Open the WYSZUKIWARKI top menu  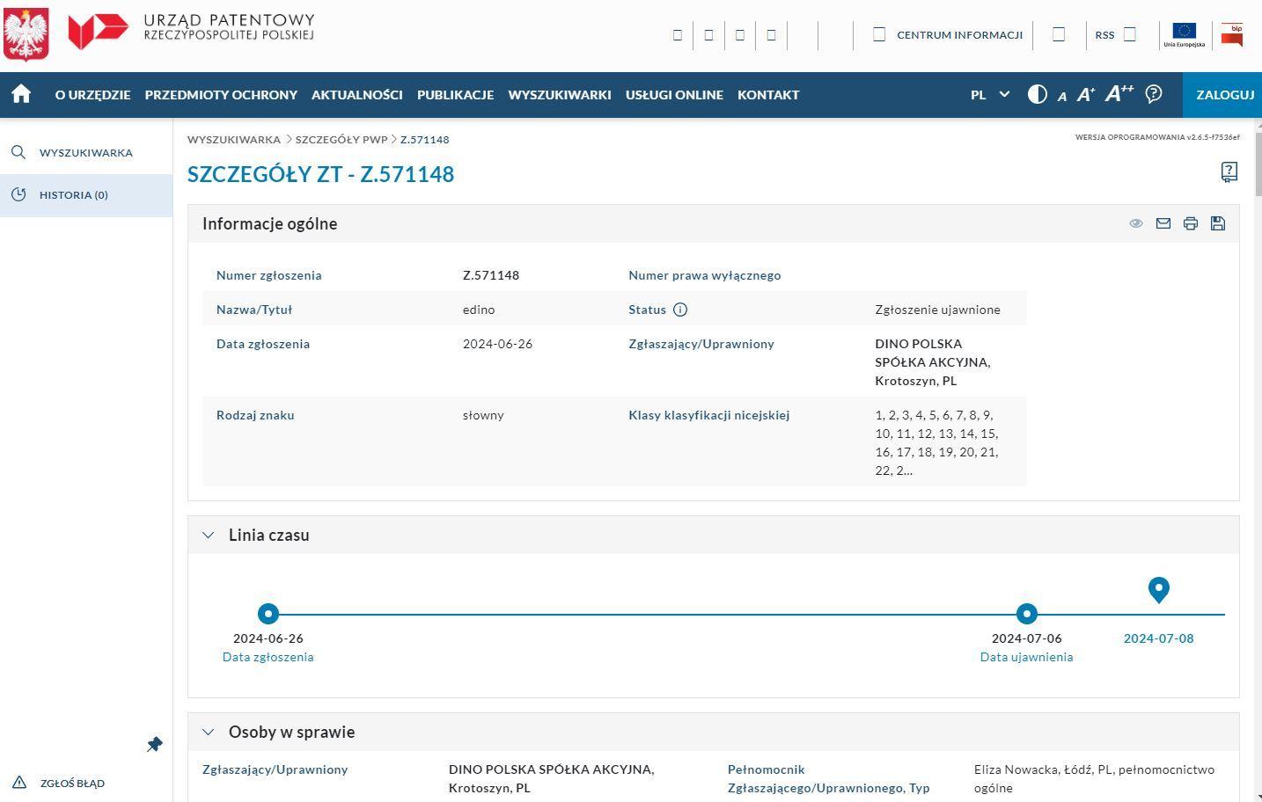click(560, 94)
